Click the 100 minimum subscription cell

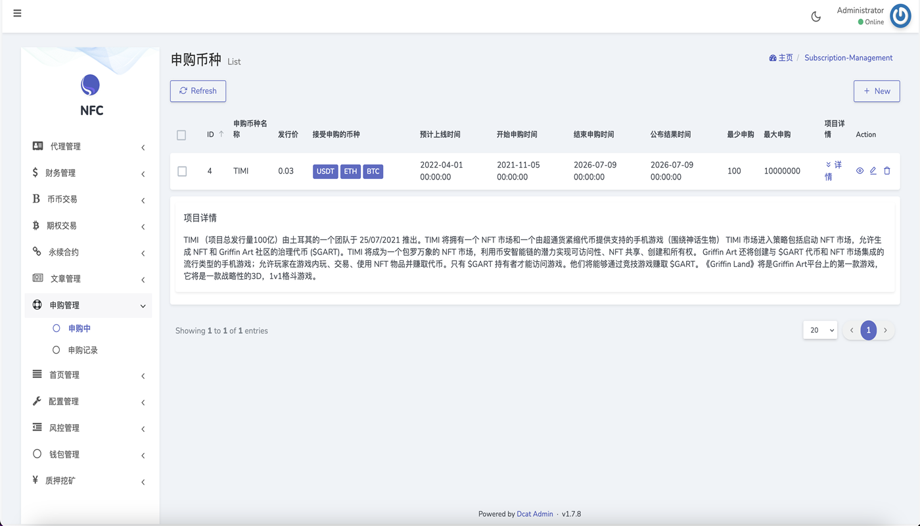click(734, 171)
